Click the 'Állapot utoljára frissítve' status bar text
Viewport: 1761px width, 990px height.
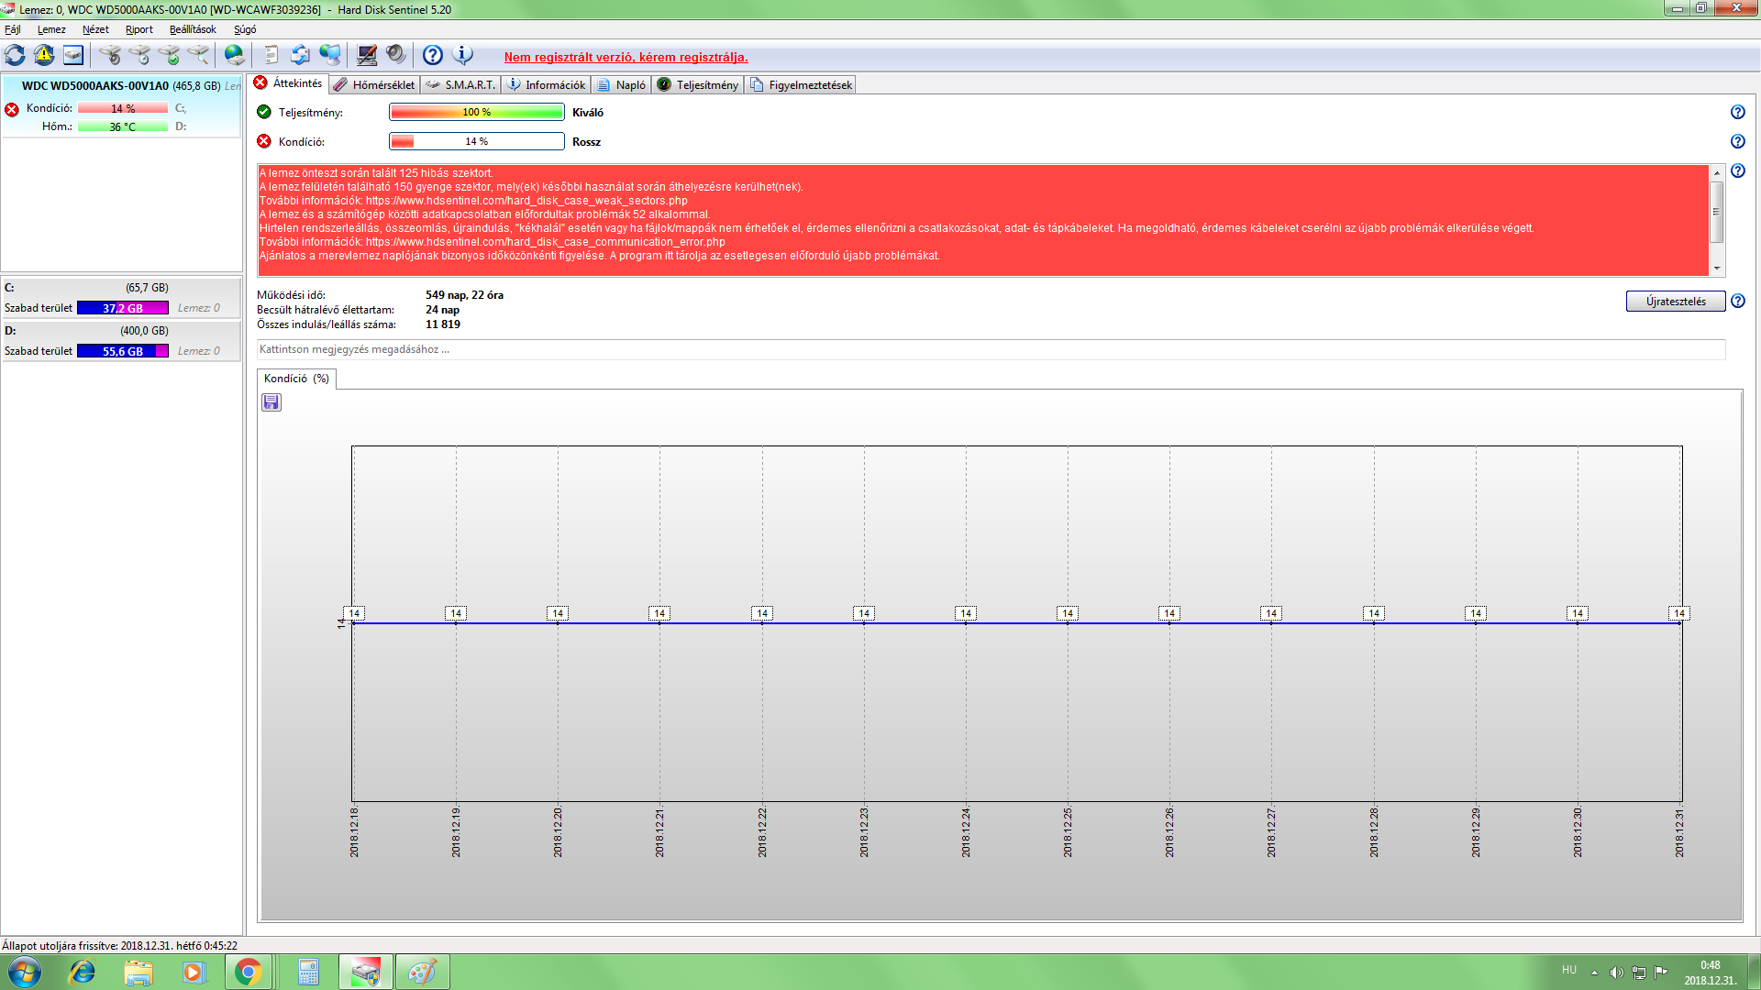coord(119,945)
